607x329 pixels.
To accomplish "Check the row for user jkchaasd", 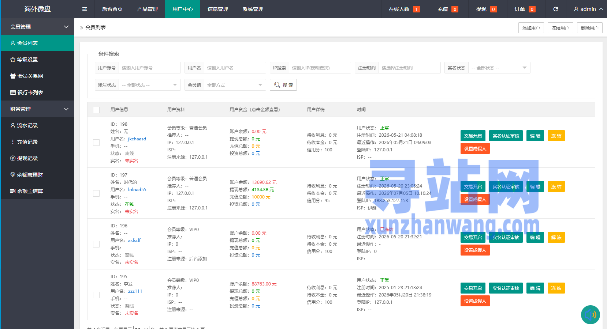I will coord(96,143).
